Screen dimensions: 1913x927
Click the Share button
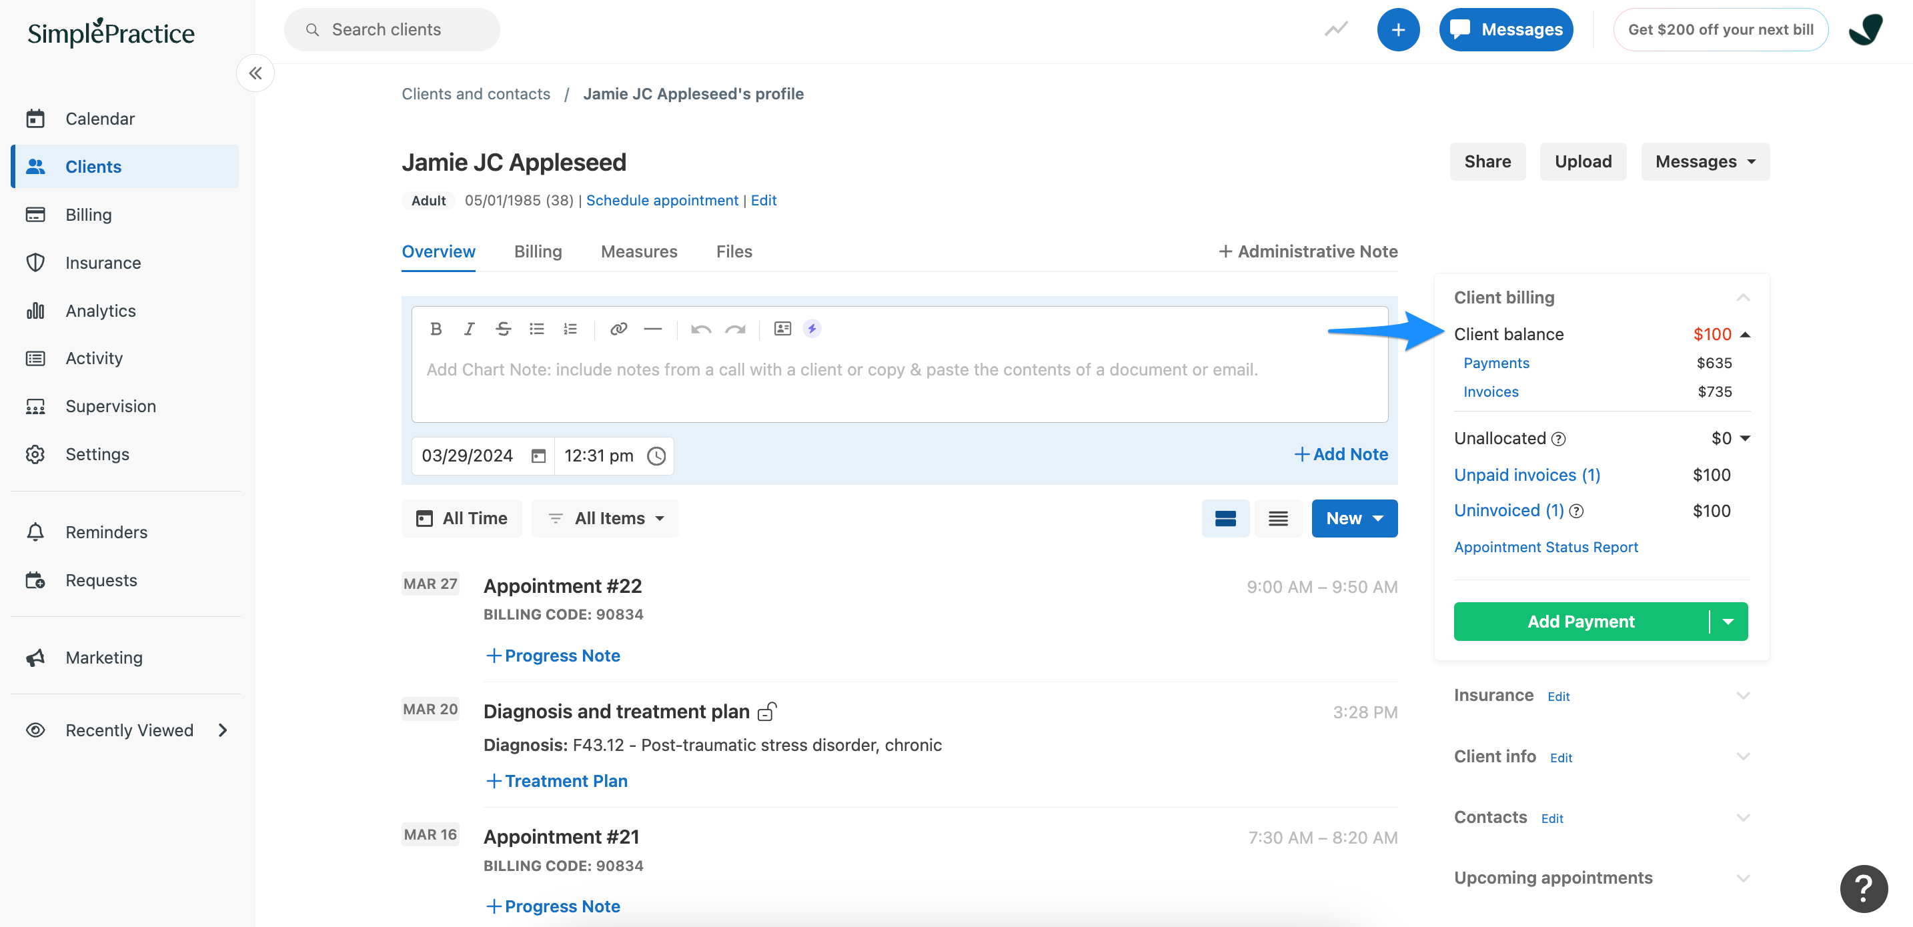(1487, 161)
